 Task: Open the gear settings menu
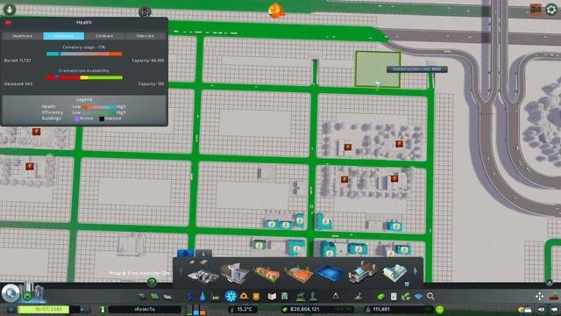[551, 10]
